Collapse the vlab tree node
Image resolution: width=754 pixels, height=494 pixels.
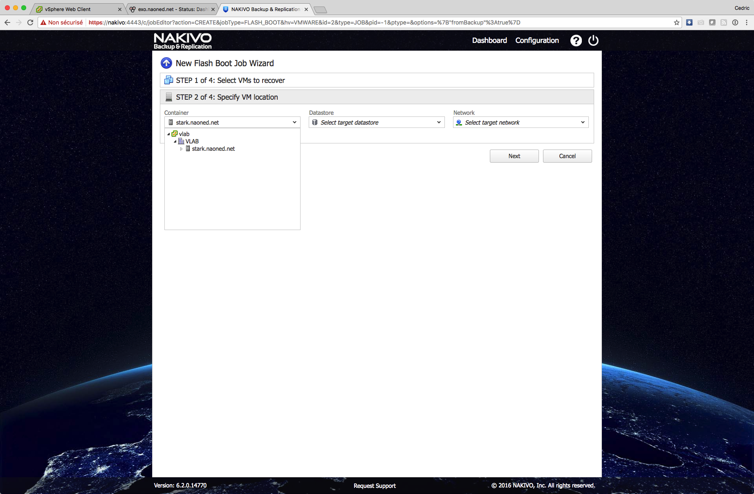point(168,134)
